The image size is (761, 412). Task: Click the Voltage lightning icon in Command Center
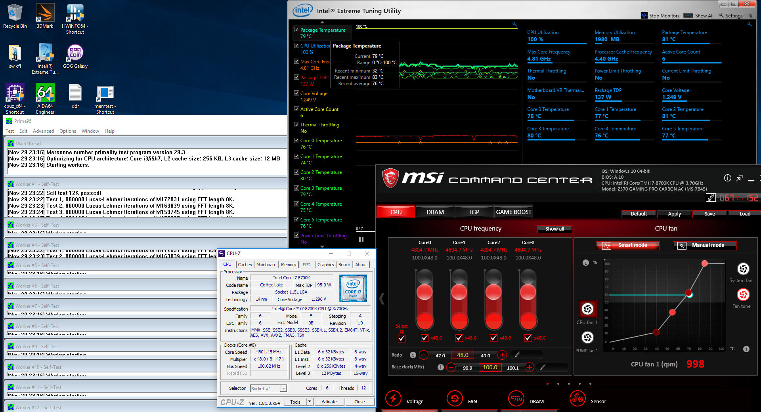coord(393,398)
